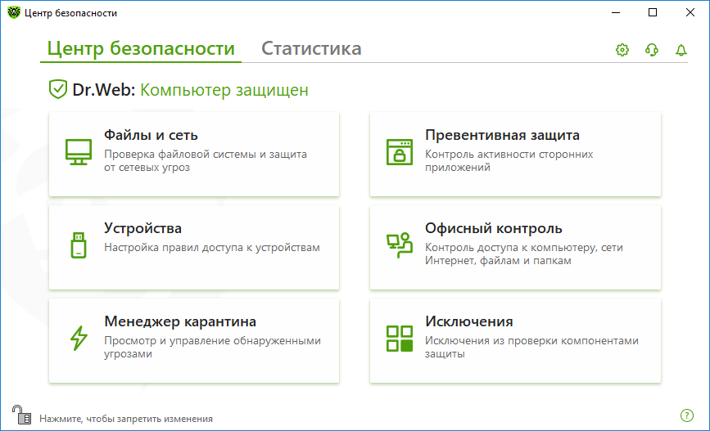710x431 pixels.
Task: Open the Менеджер карантина card title
Action: pos(180,321)
